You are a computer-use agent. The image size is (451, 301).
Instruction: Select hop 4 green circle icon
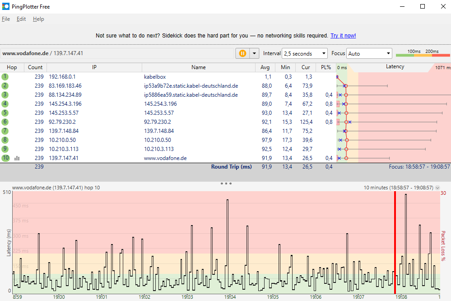click(5, 103)
